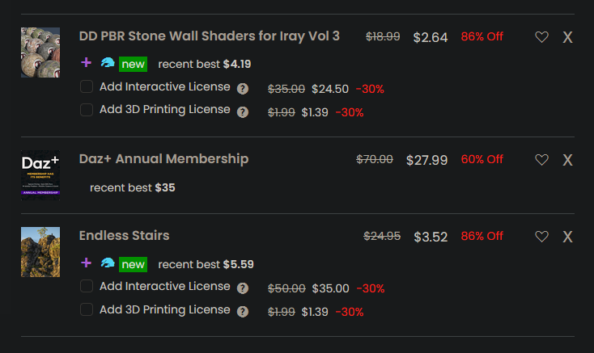Remove DD PBR Stone Wall Shaders from cart
This screenshot has height=353, width=594.
click(x=567, y=37)
